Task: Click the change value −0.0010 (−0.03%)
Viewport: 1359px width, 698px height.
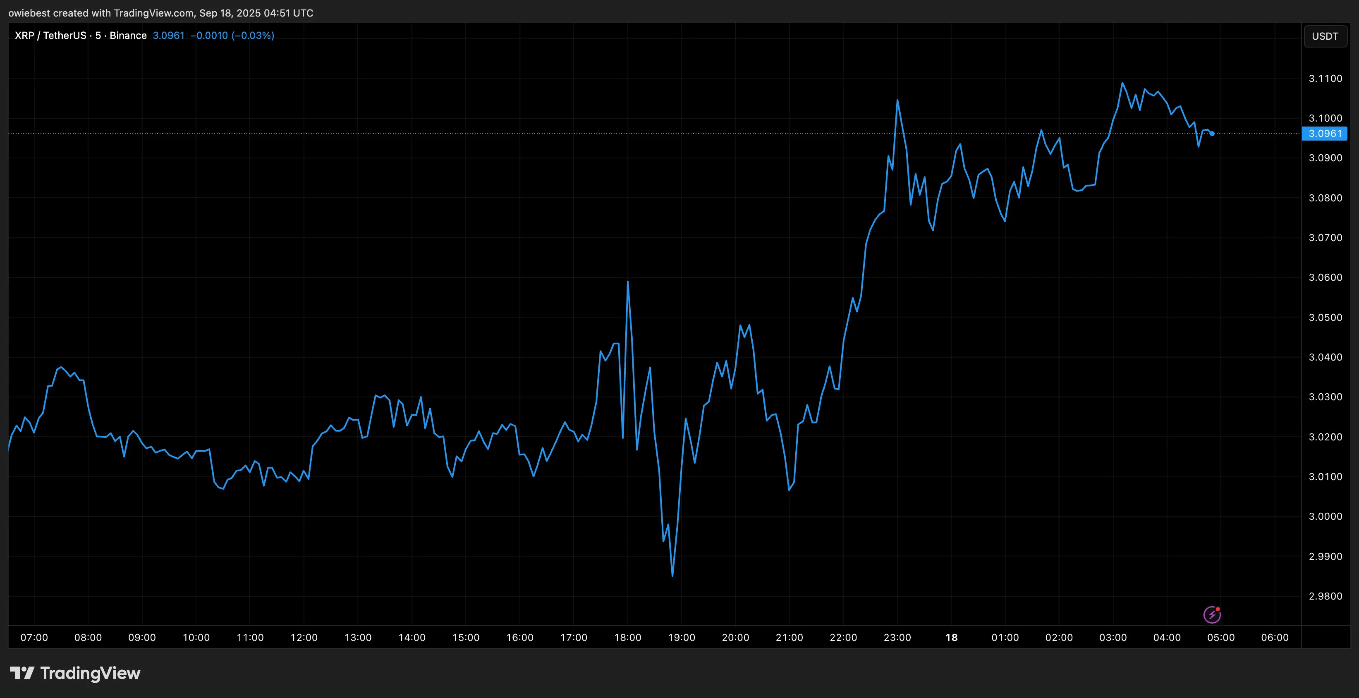Action: [232, 35]
